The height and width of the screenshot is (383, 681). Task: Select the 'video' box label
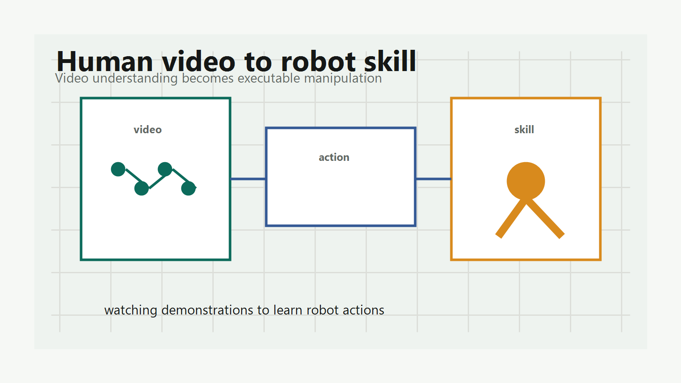click(148, 130)
